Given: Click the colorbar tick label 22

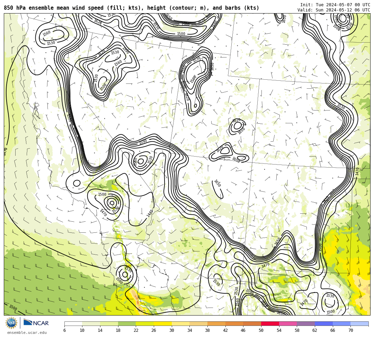Looking at the screenshot, I should (136, 330).
